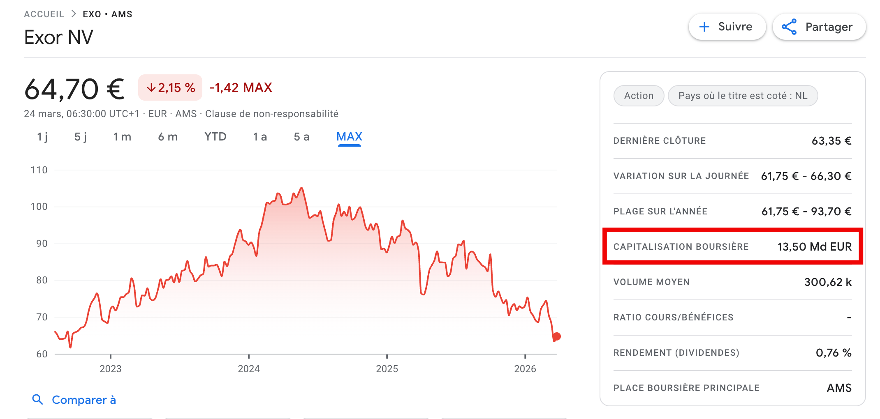
Task: Open Clause de non-responsabilité link
Action: [x=272, y=114]
